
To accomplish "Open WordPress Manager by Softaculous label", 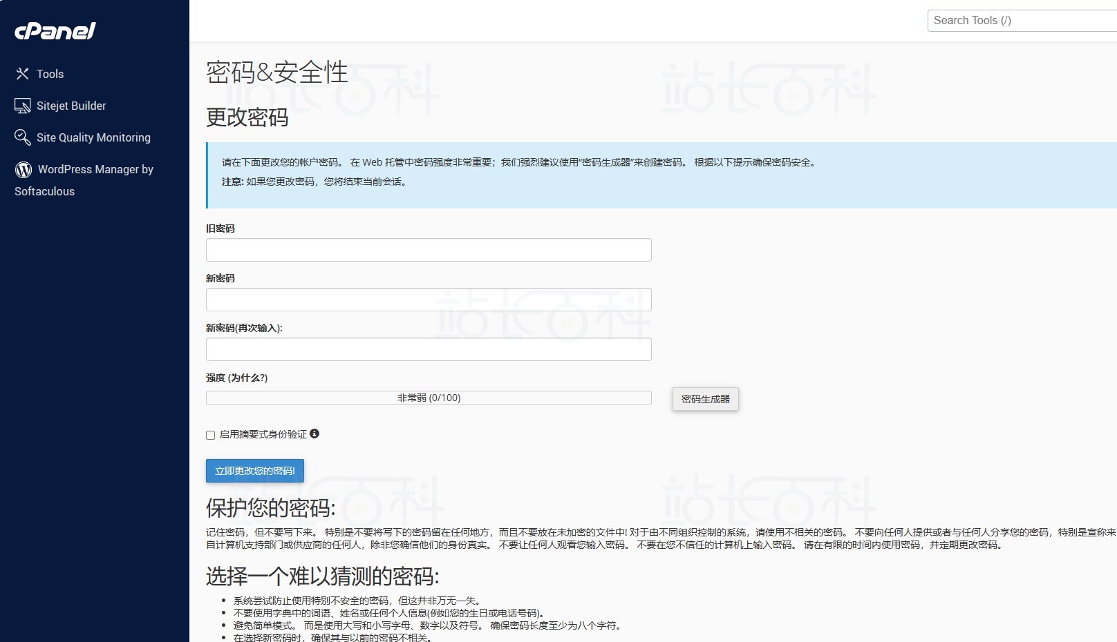I will 95,170.
